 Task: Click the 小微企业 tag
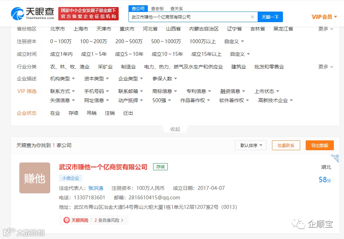[71, 178]
